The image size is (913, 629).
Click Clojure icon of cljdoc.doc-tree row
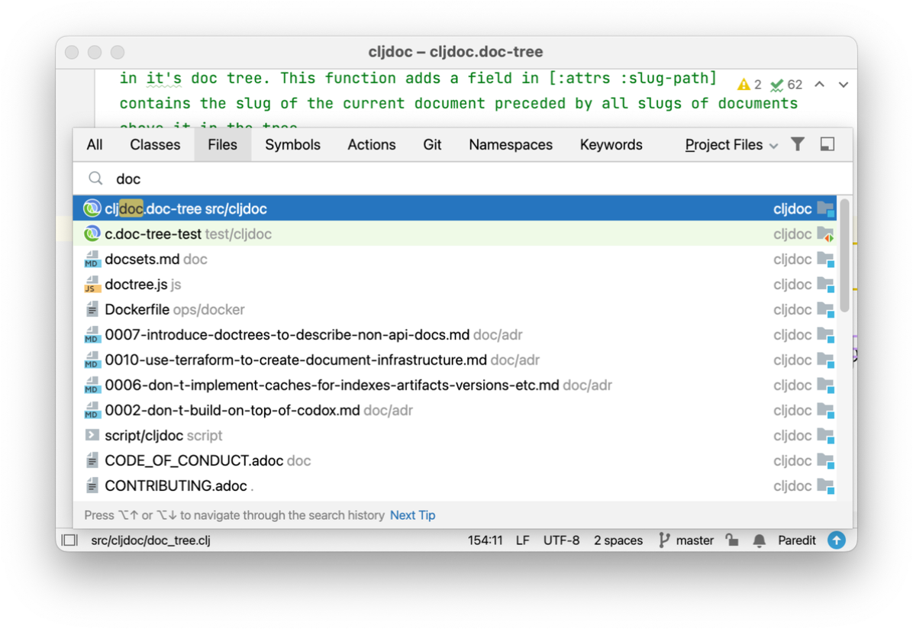click(92, 208)
